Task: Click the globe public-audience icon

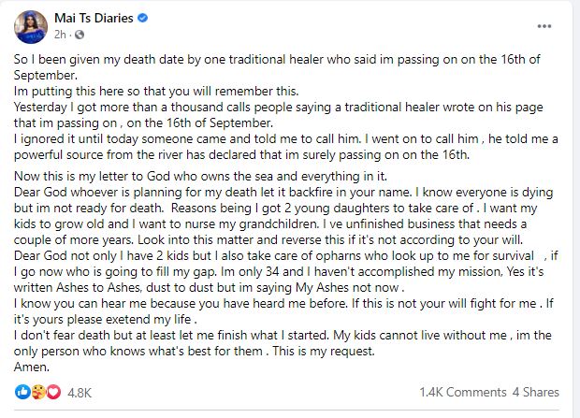Action: click(x=80, y=35)
